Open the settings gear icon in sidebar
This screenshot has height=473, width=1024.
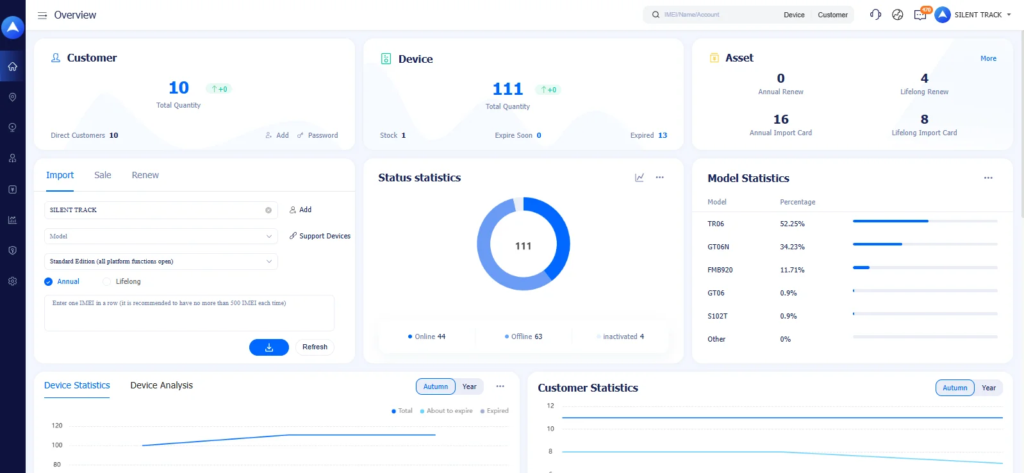[x=12, y=281]
